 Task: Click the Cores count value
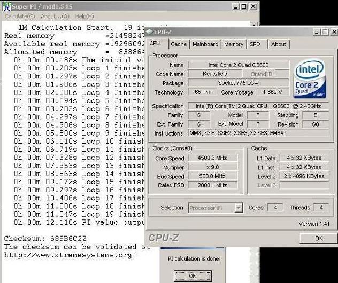pyautogui.click(x=275, y=208)
